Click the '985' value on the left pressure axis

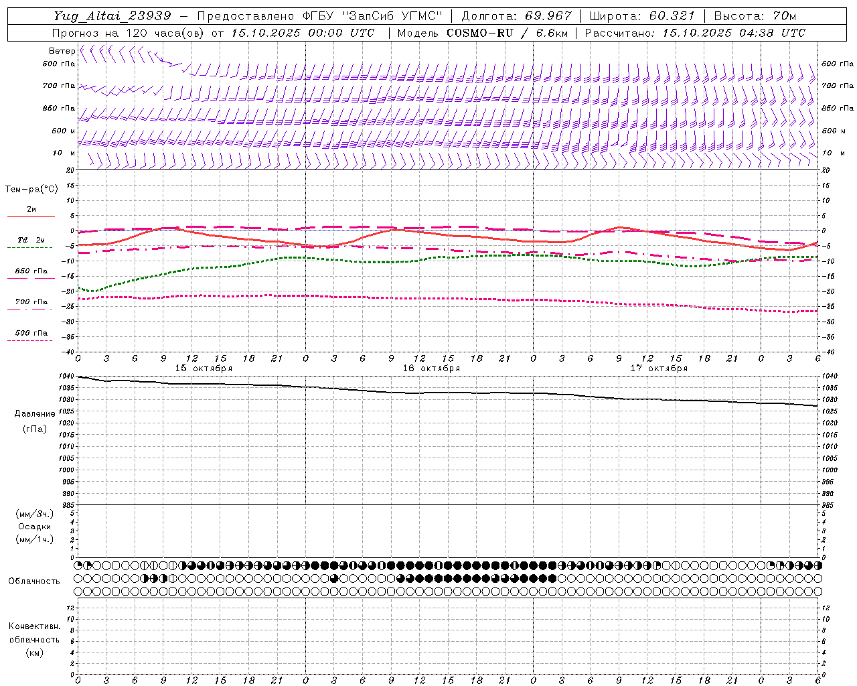(69, 505)
